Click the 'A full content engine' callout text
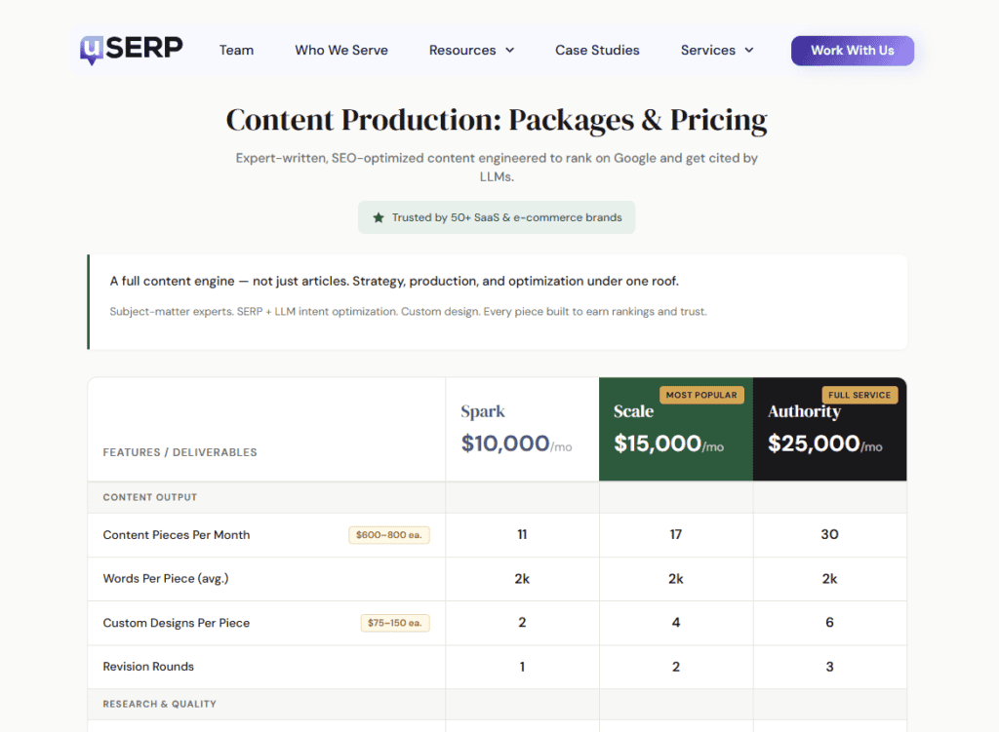999x732 pixels. (x=394, y=281)
